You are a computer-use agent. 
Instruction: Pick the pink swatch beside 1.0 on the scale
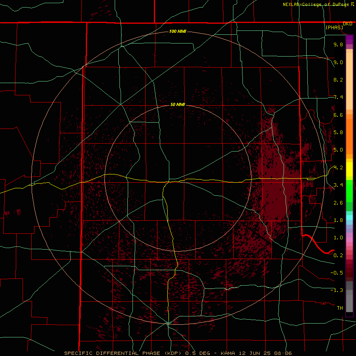tap(349, 240)
